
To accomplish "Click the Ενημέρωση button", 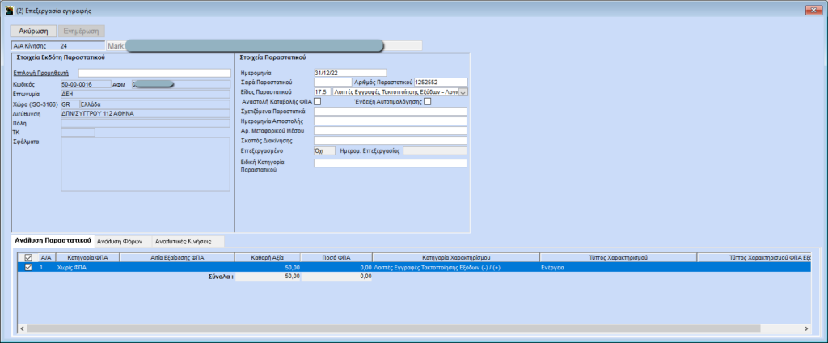I will click(82, 31).
